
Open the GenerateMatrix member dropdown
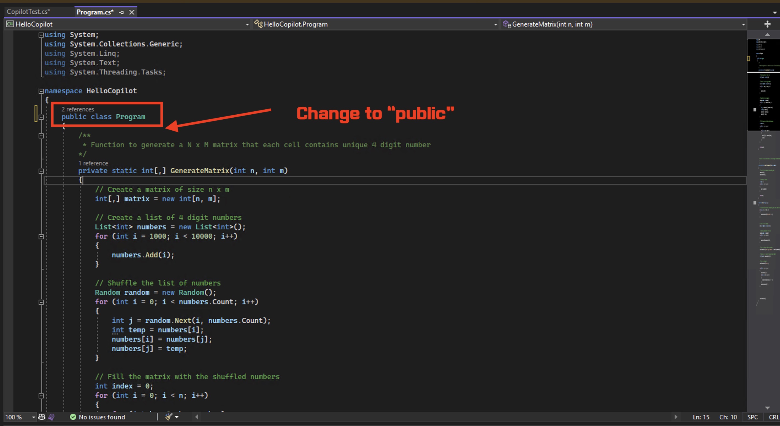743,24
